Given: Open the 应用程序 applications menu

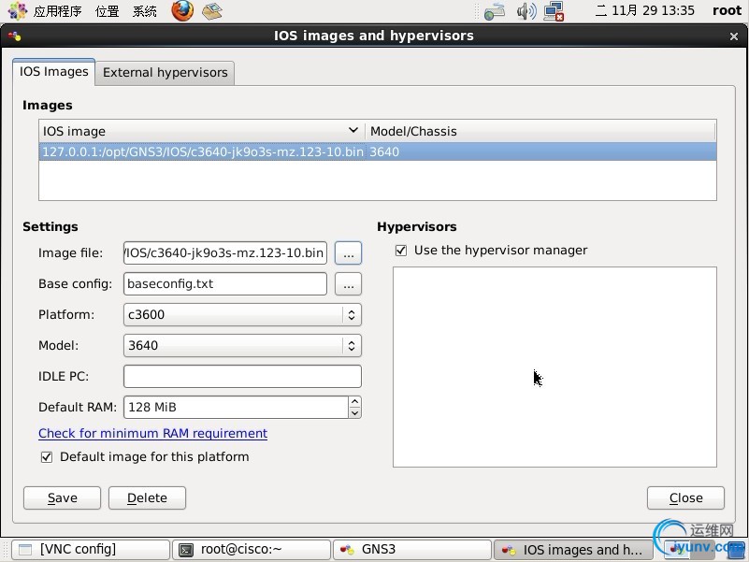Looking at the screenshot, I should [57, 11].
